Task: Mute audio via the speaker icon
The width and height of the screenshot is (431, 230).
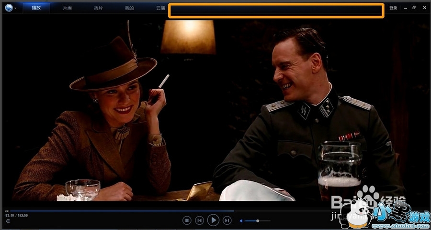Action: 241,220
